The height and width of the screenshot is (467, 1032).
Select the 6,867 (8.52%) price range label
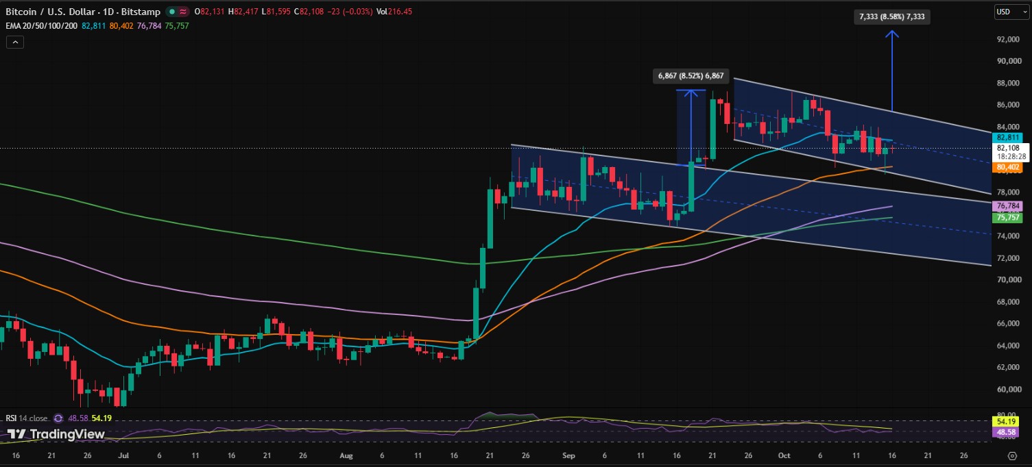(691, 76)
